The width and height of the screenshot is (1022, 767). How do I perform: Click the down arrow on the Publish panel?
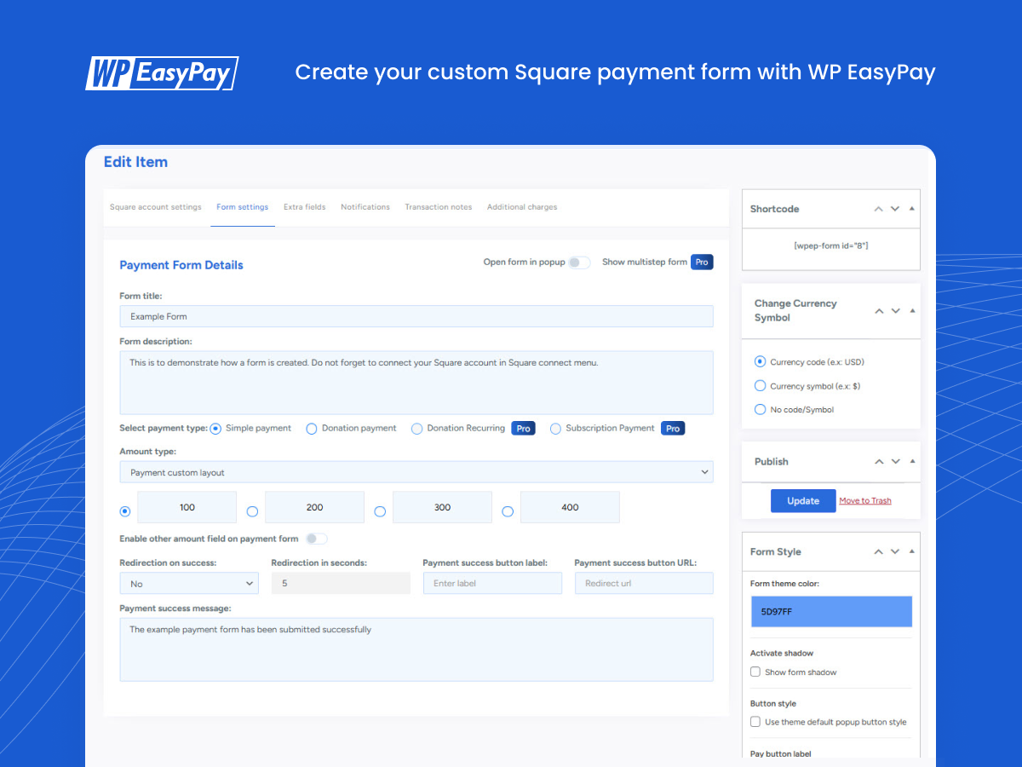(x=895, y=461)
